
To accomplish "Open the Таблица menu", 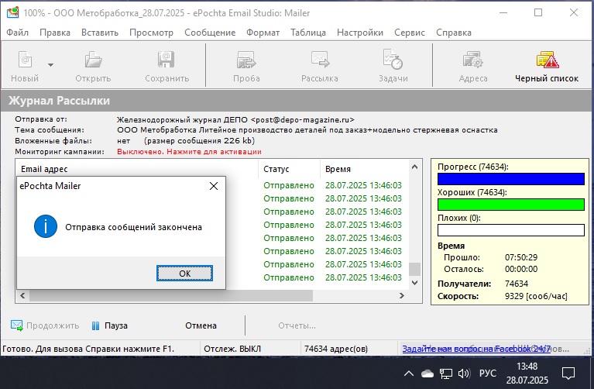I will point(308,33).
